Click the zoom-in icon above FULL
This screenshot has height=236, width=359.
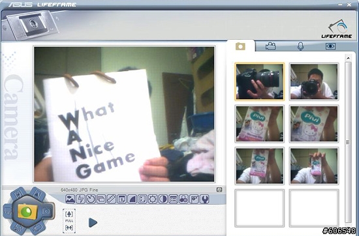[69, 214]
